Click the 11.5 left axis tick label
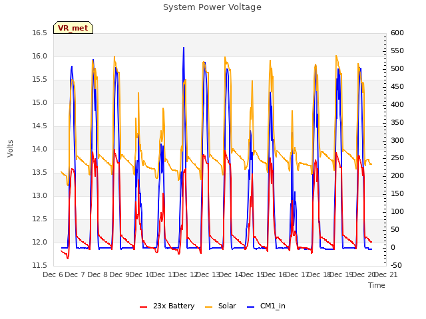 40,265
